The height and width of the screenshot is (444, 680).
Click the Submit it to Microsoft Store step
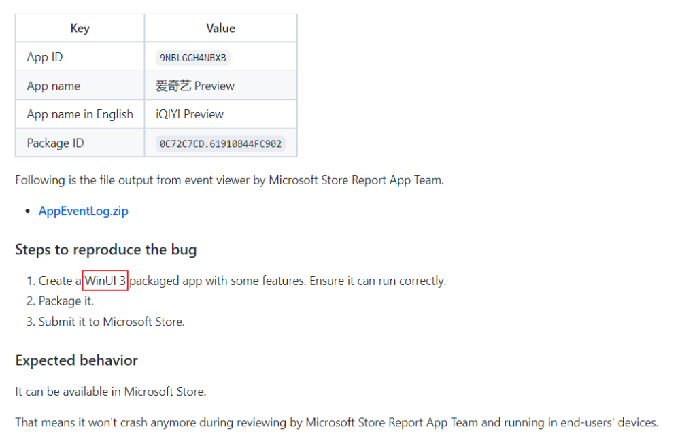[112, 321]
